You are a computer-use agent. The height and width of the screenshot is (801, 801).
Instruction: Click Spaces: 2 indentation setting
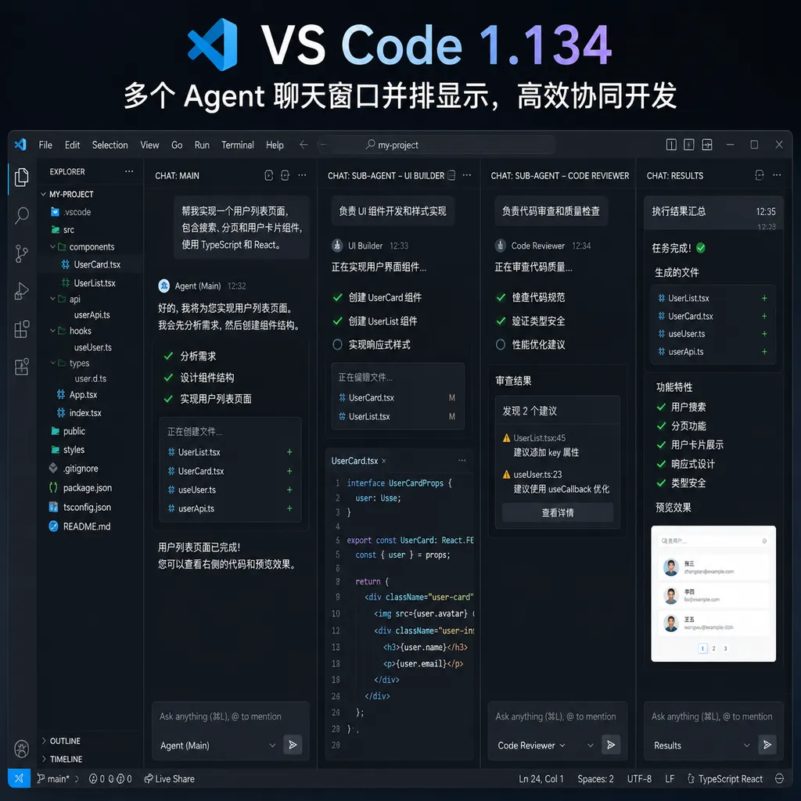595,778
